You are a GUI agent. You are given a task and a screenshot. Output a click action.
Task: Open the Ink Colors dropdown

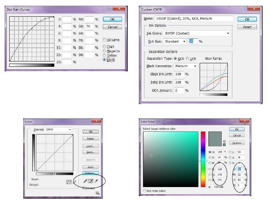coord(197,33)
